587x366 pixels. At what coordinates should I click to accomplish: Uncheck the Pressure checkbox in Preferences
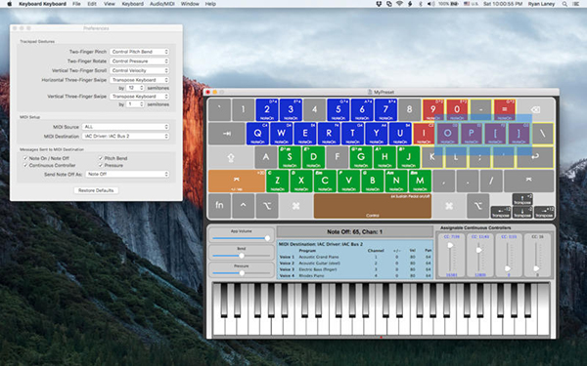(101, 165)
